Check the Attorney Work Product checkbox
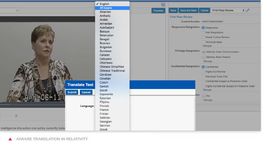The width and height of the screenshot is (269, 151). [204, 57]
